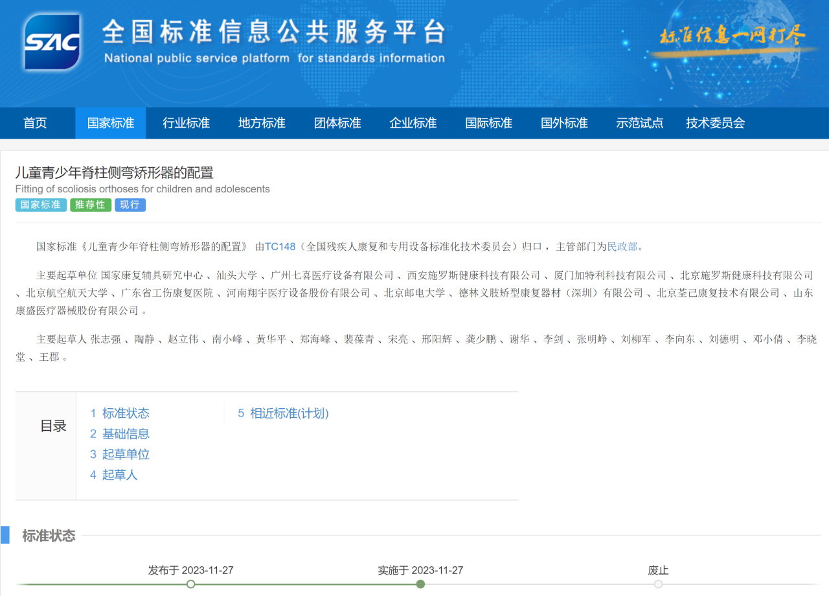
Task: Choose the 国外标准 menu item
Action: [x=564, y=123]
